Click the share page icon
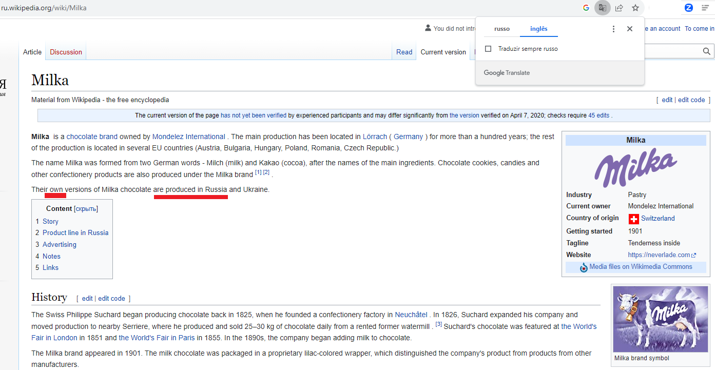 (x=619, y=8)
